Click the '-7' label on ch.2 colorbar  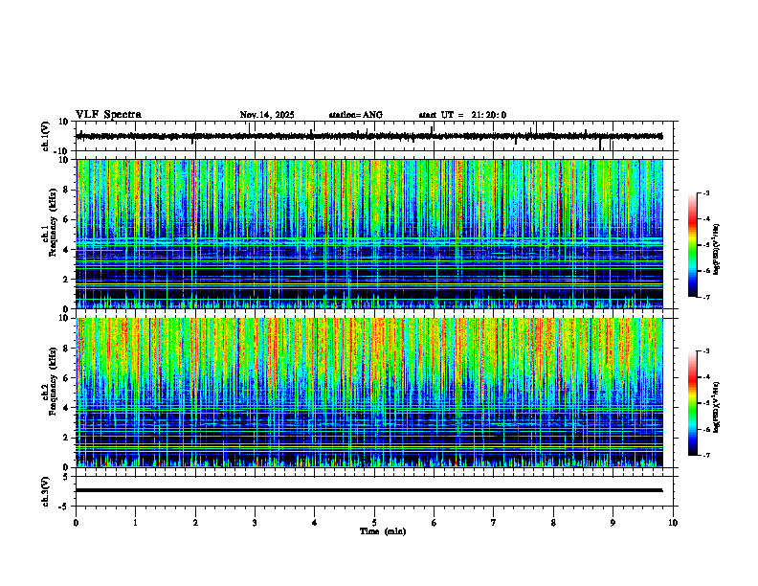point(706,455)
